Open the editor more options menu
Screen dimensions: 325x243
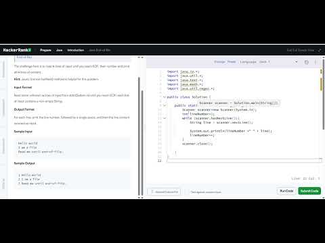click(x=316, y=62)
